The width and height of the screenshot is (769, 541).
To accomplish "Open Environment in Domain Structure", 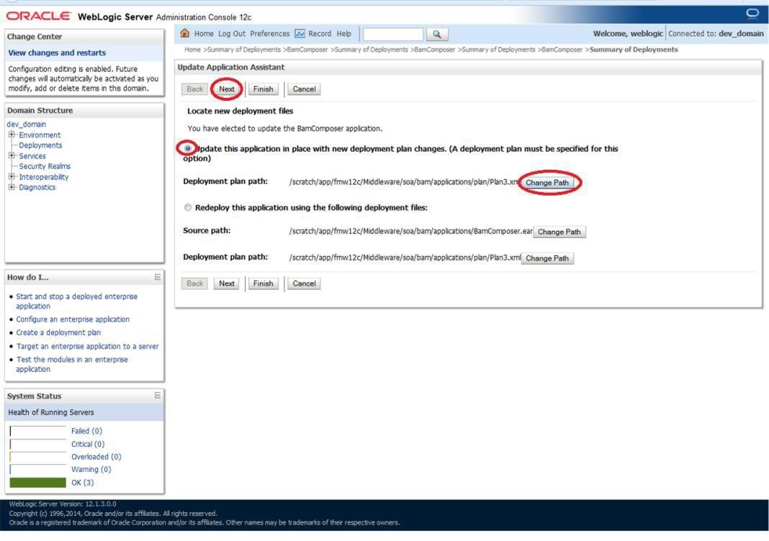I will point(40,135).
